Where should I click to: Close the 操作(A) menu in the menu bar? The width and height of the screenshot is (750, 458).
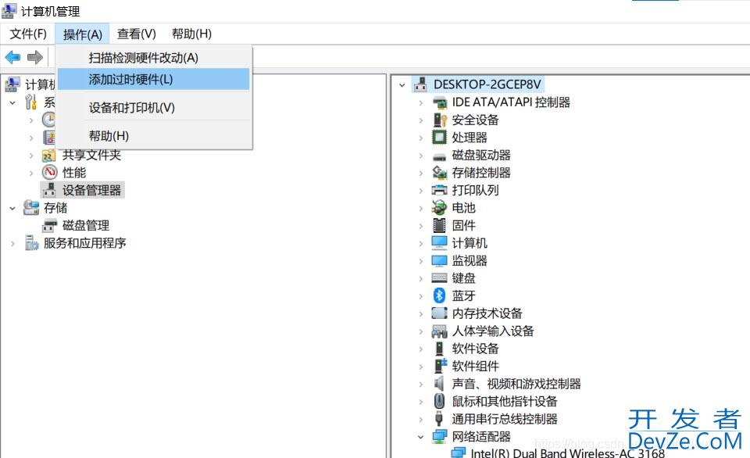point(82,34)
